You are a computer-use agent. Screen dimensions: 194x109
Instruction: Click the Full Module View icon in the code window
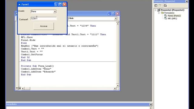[x=20, y=88]
